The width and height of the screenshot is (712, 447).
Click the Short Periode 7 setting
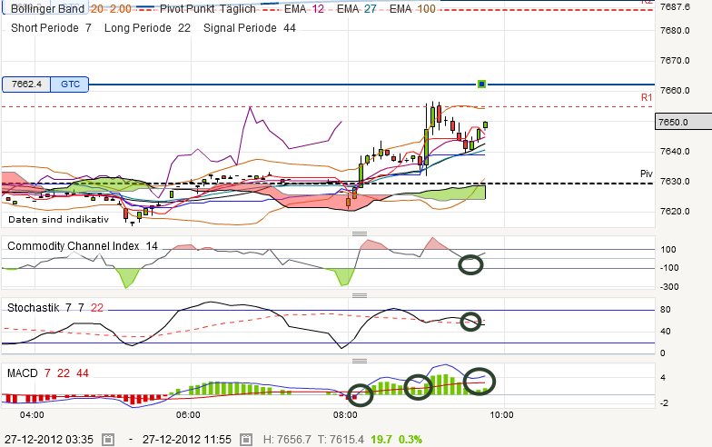(x=51, y=28)
